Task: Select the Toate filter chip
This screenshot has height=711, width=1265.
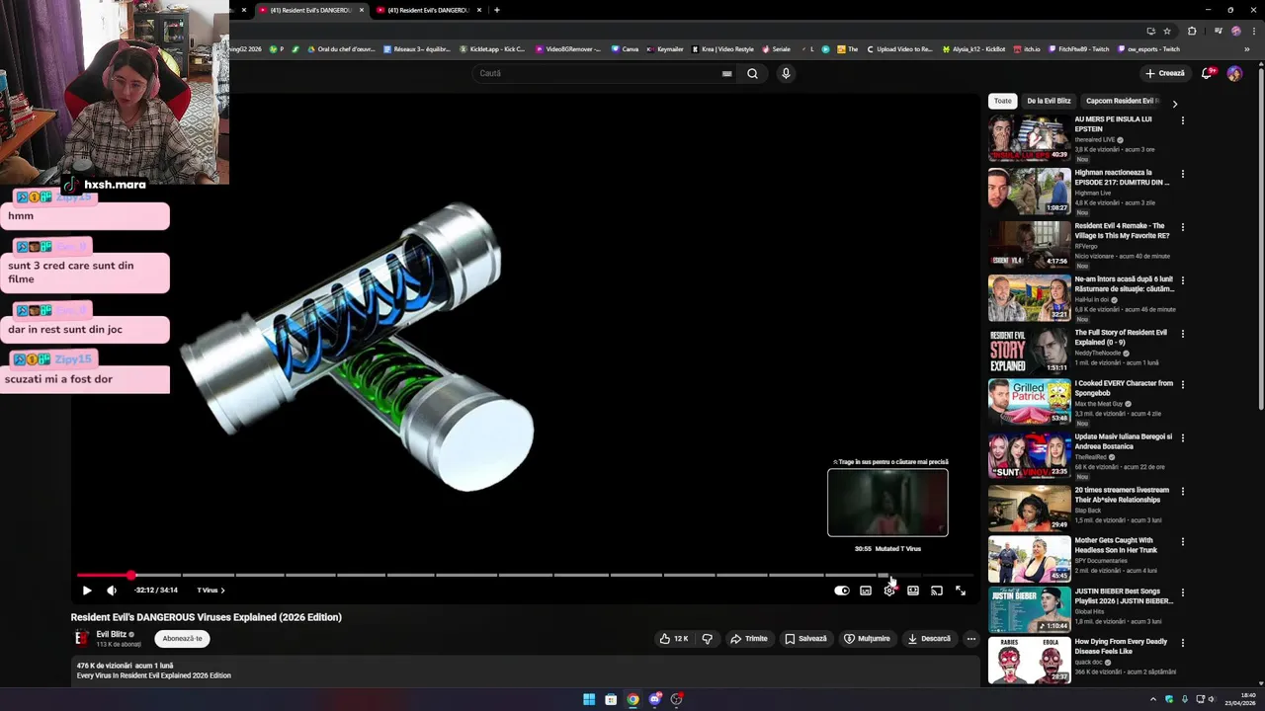Action: (1003, 101)
